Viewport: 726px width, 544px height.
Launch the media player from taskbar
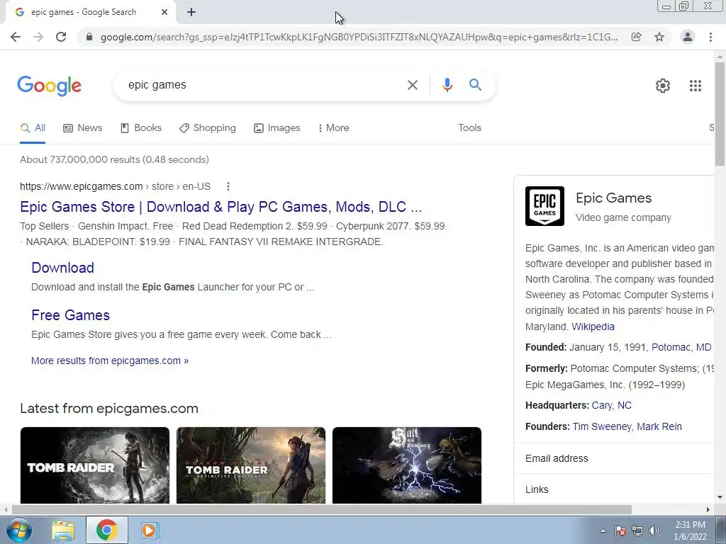[x=149, y=530]
